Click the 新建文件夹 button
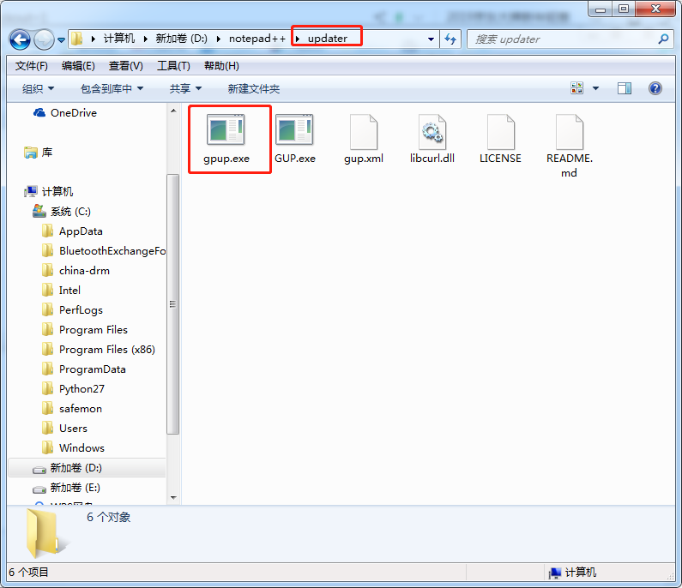 pyautogui.click(x=254, y=88)
